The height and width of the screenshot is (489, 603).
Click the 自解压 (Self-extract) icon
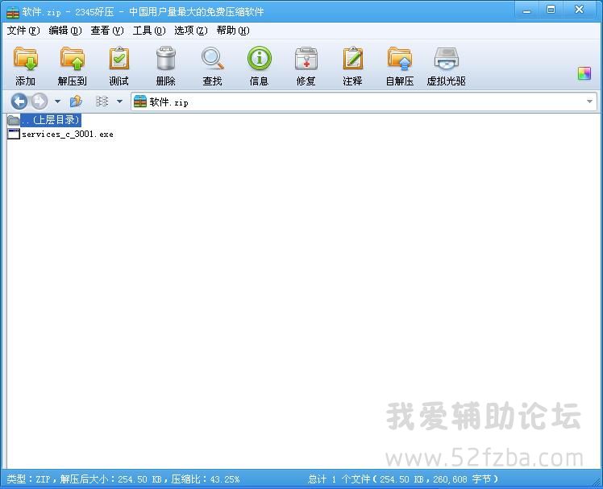click(400, 66)
